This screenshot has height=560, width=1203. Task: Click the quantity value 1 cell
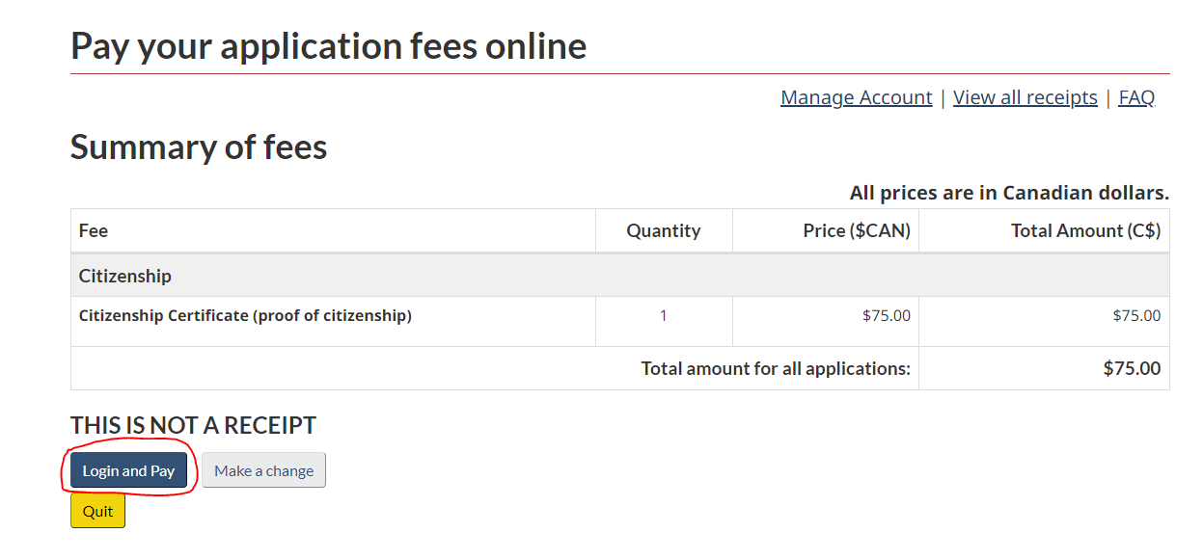[664, 321]
